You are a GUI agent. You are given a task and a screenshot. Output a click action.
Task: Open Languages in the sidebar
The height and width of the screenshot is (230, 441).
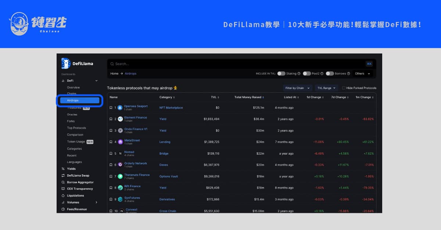click(x=75, y=162)
